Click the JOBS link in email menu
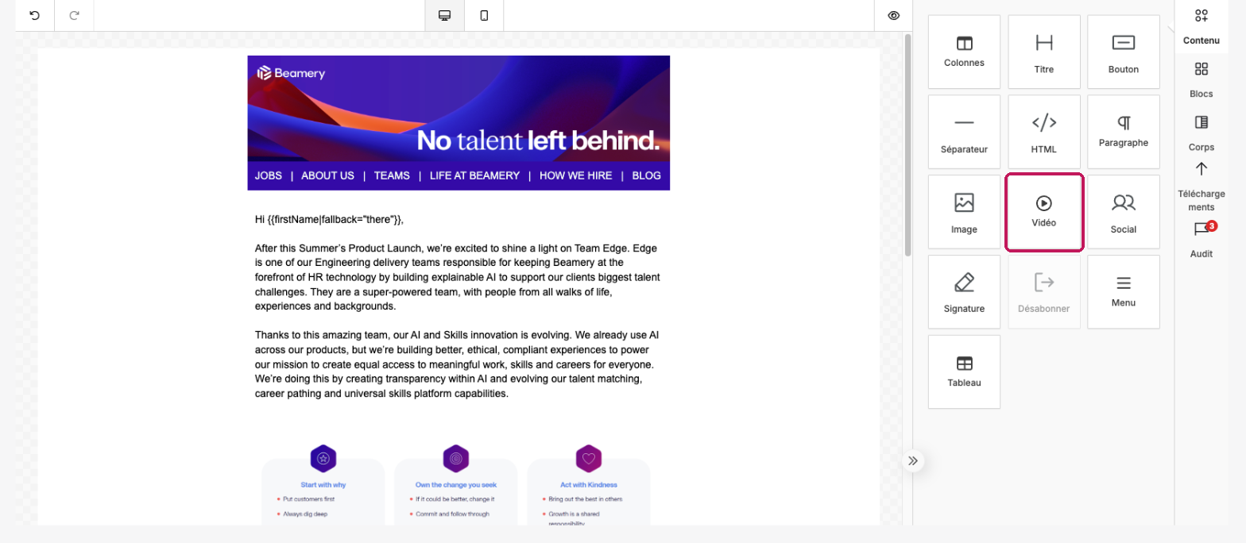The height and width of the screenshot is (543, 1246). coord(269,175)
